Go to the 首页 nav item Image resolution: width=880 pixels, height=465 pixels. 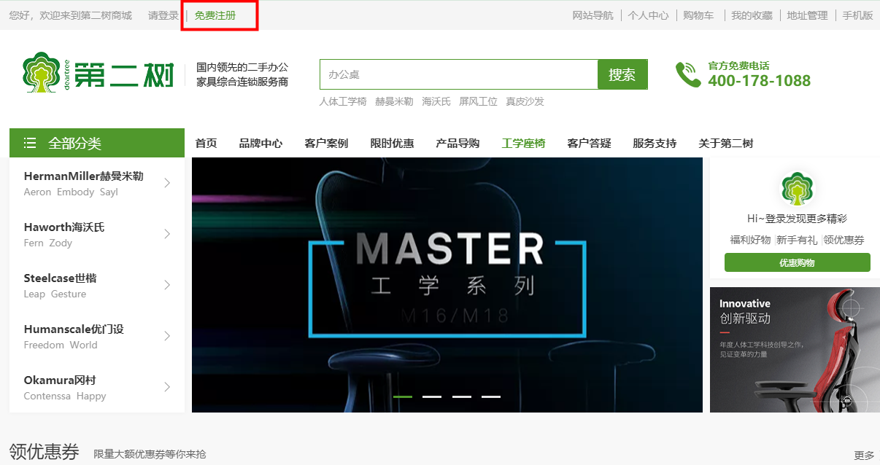(x=207, y=144)
